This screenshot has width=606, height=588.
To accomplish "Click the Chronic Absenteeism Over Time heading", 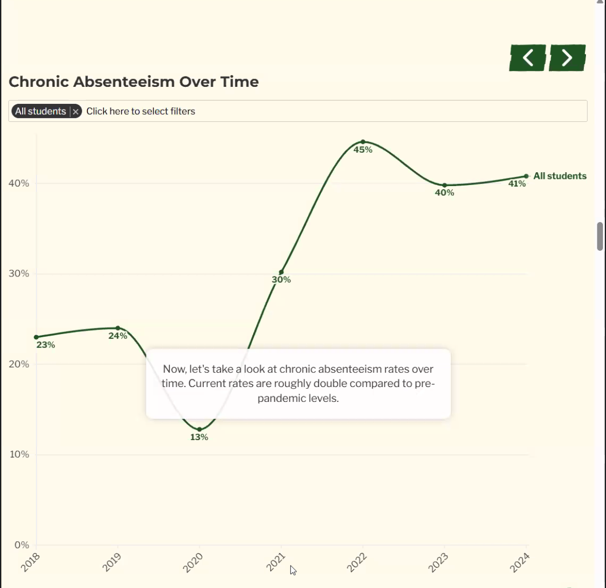I will pos(134,82).
